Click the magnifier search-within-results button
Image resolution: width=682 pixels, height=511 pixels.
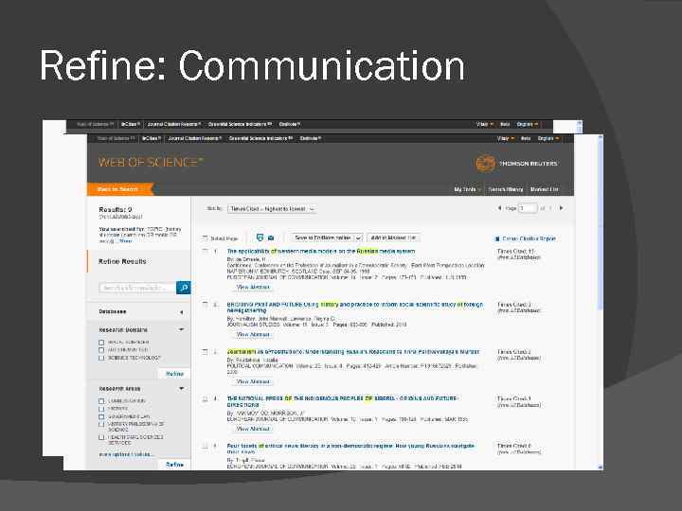pos(184,288)
